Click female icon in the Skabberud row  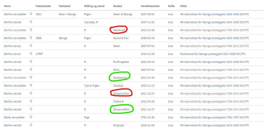pyautogui.click(x=31, y=77)
